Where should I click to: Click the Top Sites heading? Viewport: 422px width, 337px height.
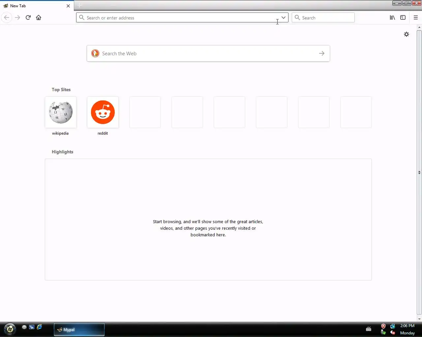click(x=61, y=90)
